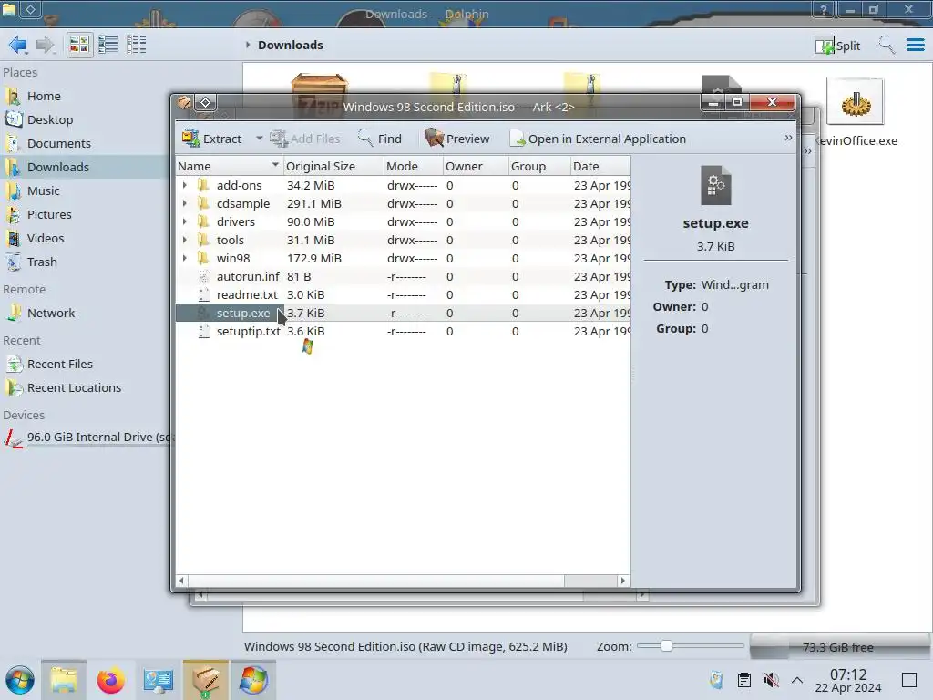This screenshot has height=700, width=933.
Task: Click Ark list scroll right arrow
Action: (623, 581)
